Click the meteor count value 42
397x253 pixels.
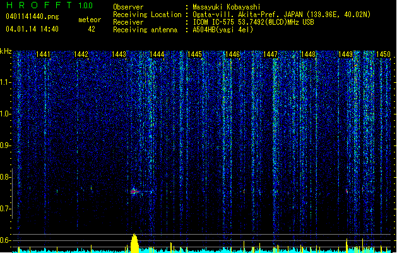(x=92, y=29)
